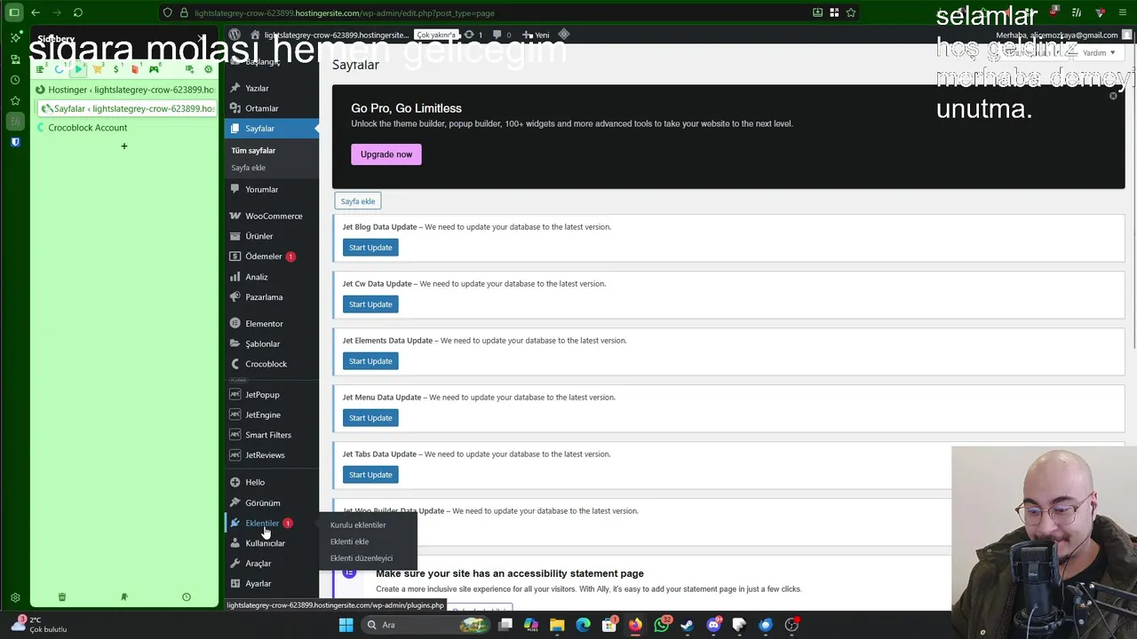
Task: Click the add panel icon in Sidebery
Action: pyautogui.click(x=189, y=69)
